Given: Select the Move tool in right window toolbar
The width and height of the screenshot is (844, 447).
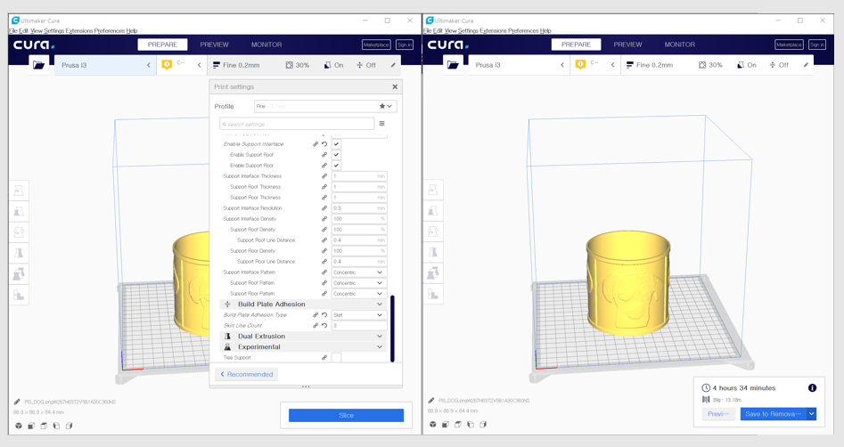Looking at the screenshot, I should click(x=433, y=190).
